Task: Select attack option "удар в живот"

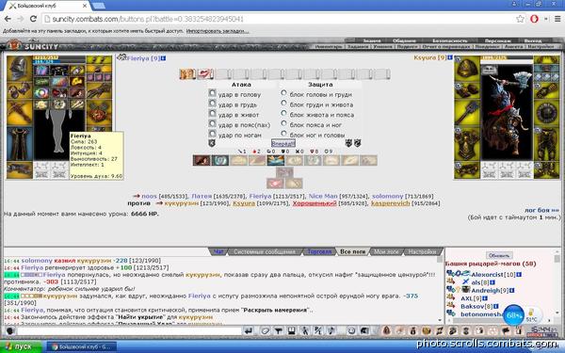Action: 213,114
